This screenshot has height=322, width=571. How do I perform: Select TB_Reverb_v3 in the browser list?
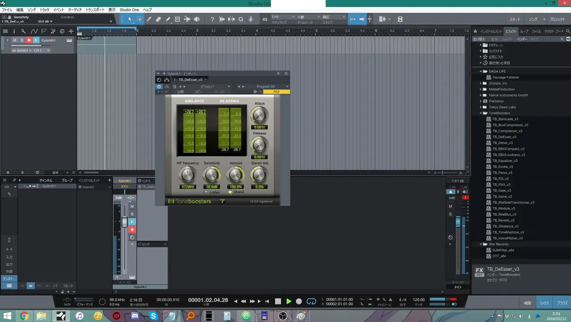tap(503, 220)
